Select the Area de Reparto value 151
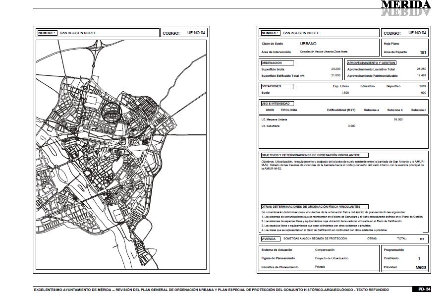 [423, 53]
